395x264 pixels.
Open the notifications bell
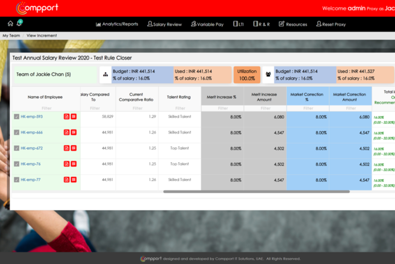(19, 23)
